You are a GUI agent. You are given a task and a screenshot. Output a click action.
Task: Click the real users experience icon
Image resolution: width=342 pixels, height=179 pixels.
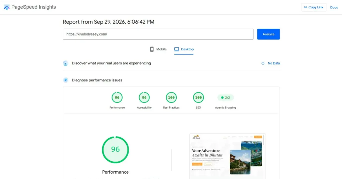point(66,63)
